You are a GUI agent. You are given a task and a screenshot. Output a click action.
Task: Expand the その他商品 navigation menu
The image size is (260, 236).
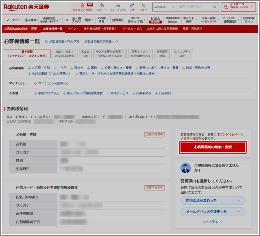pos(103,20)
